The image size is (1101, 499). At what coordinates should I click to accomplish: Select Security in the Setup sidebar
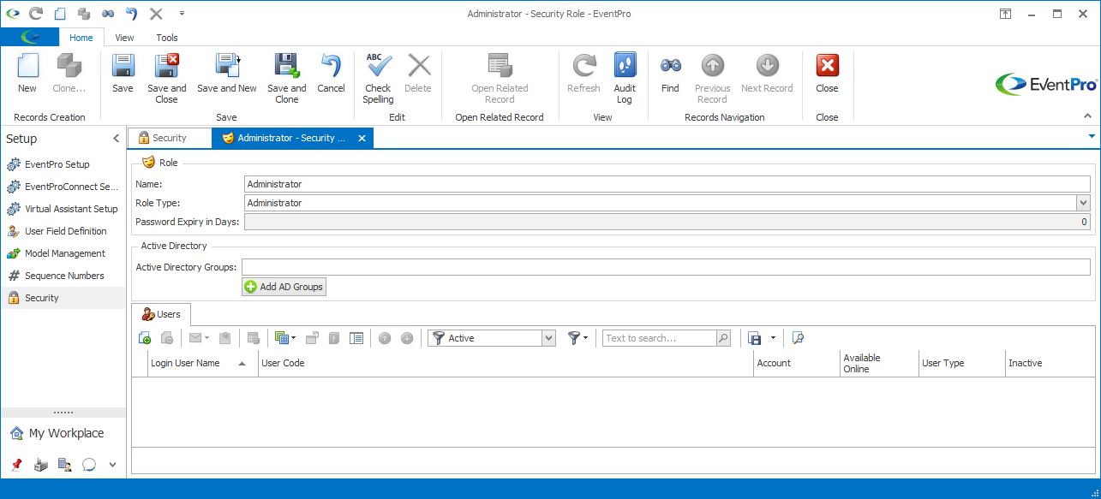coord(63,298)
